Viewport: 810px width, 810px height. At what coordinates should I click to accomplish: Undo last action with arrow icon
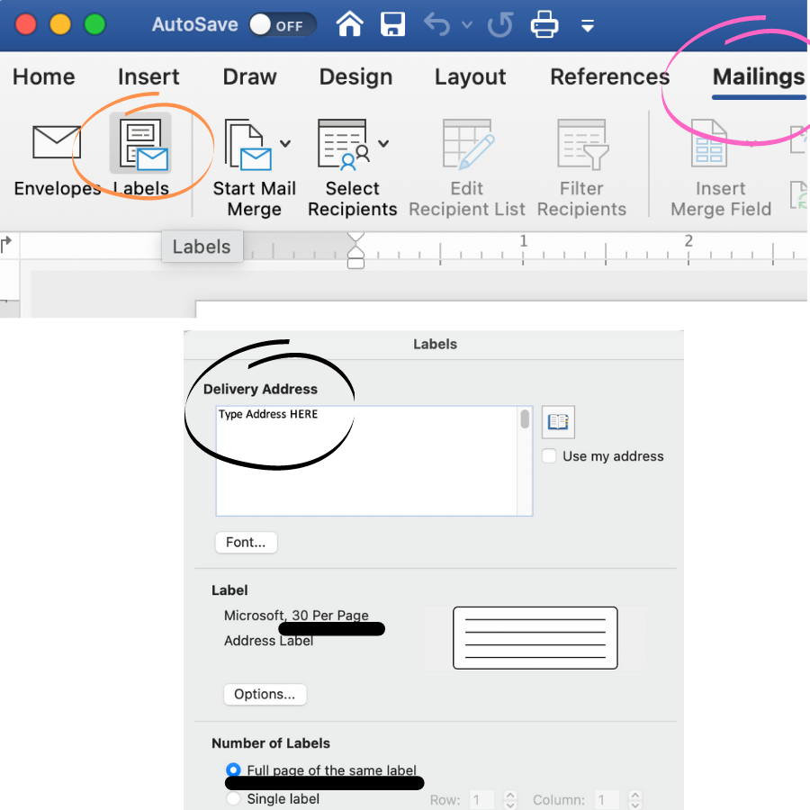pyautogui.click(x=437, y=25)
